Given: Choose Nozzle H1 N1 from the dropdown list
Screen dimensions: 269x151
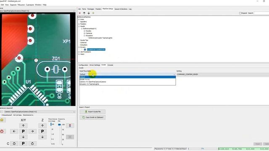Looking at the screenshot, I should point(127,79).
